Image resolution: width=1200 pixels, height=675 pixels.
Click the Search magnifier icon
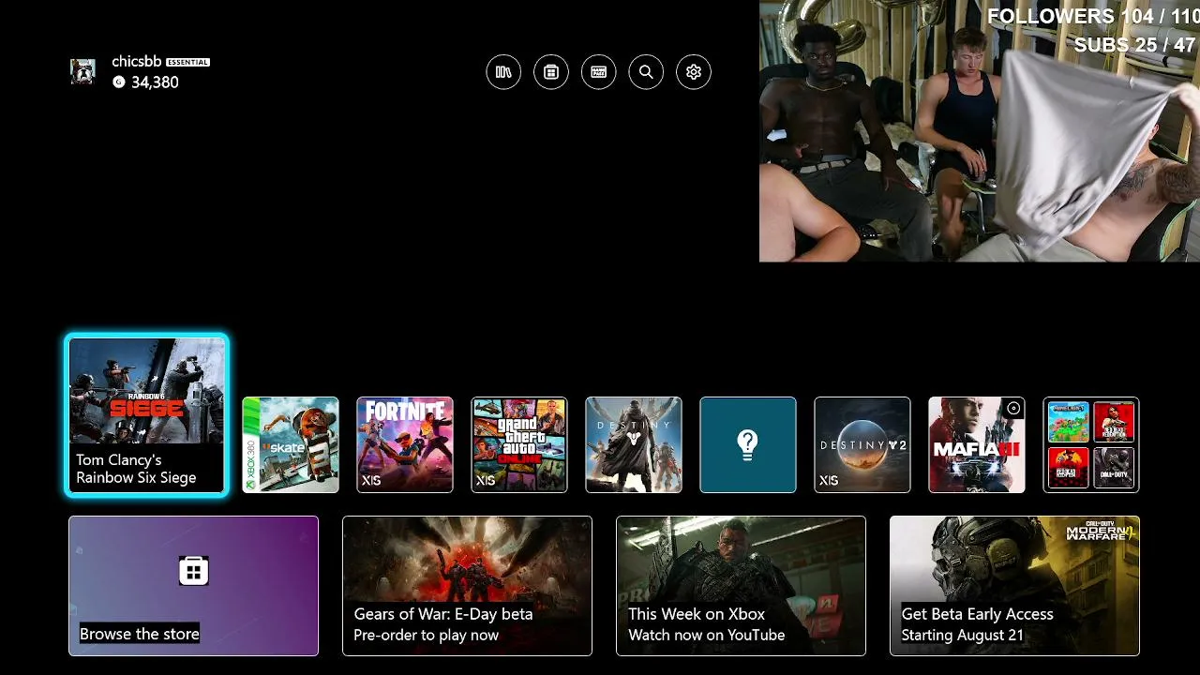tap(646, 72)
